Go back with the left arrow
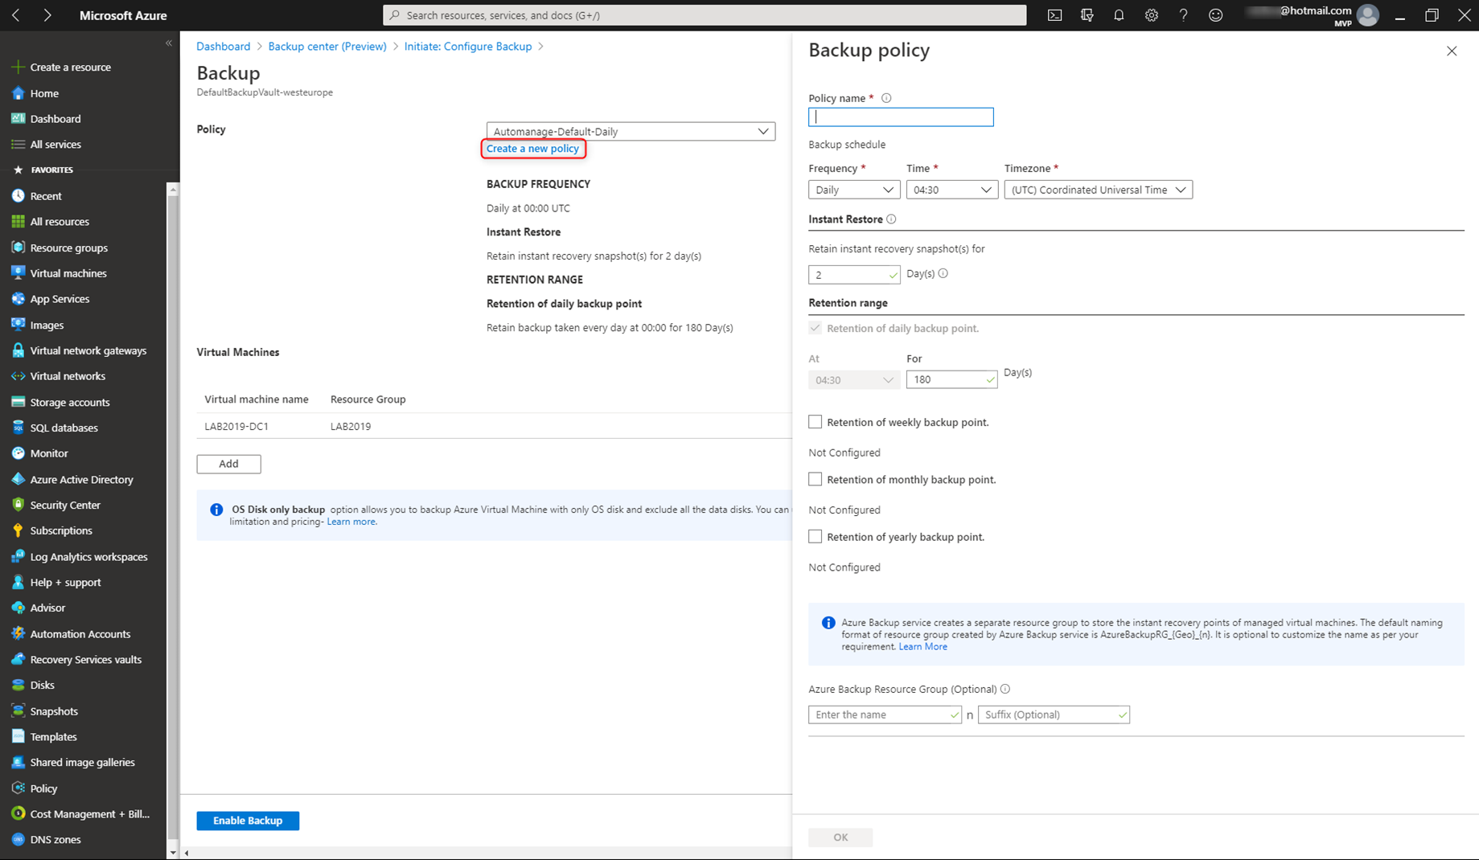 tap(16, 15)
